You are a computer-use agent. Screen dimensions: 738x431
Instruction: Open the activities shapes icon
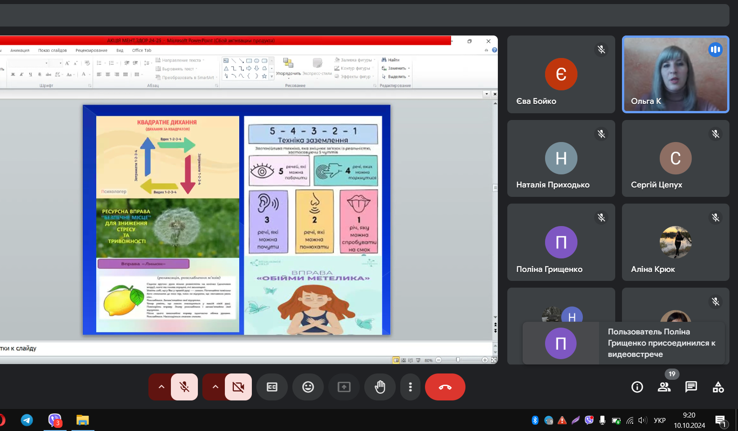pos(718,387)
